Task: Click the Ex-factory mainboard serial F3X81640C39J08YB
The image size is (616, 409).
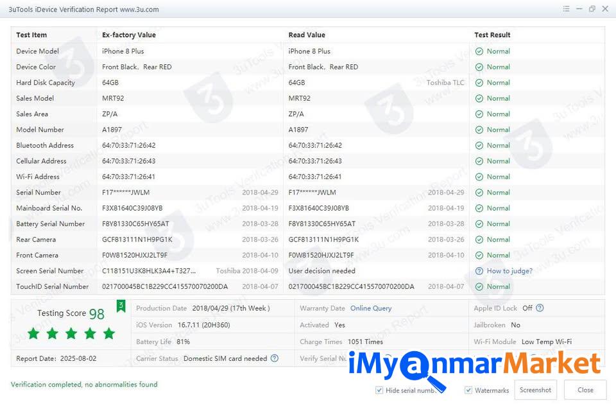Action: pos(132,209)
